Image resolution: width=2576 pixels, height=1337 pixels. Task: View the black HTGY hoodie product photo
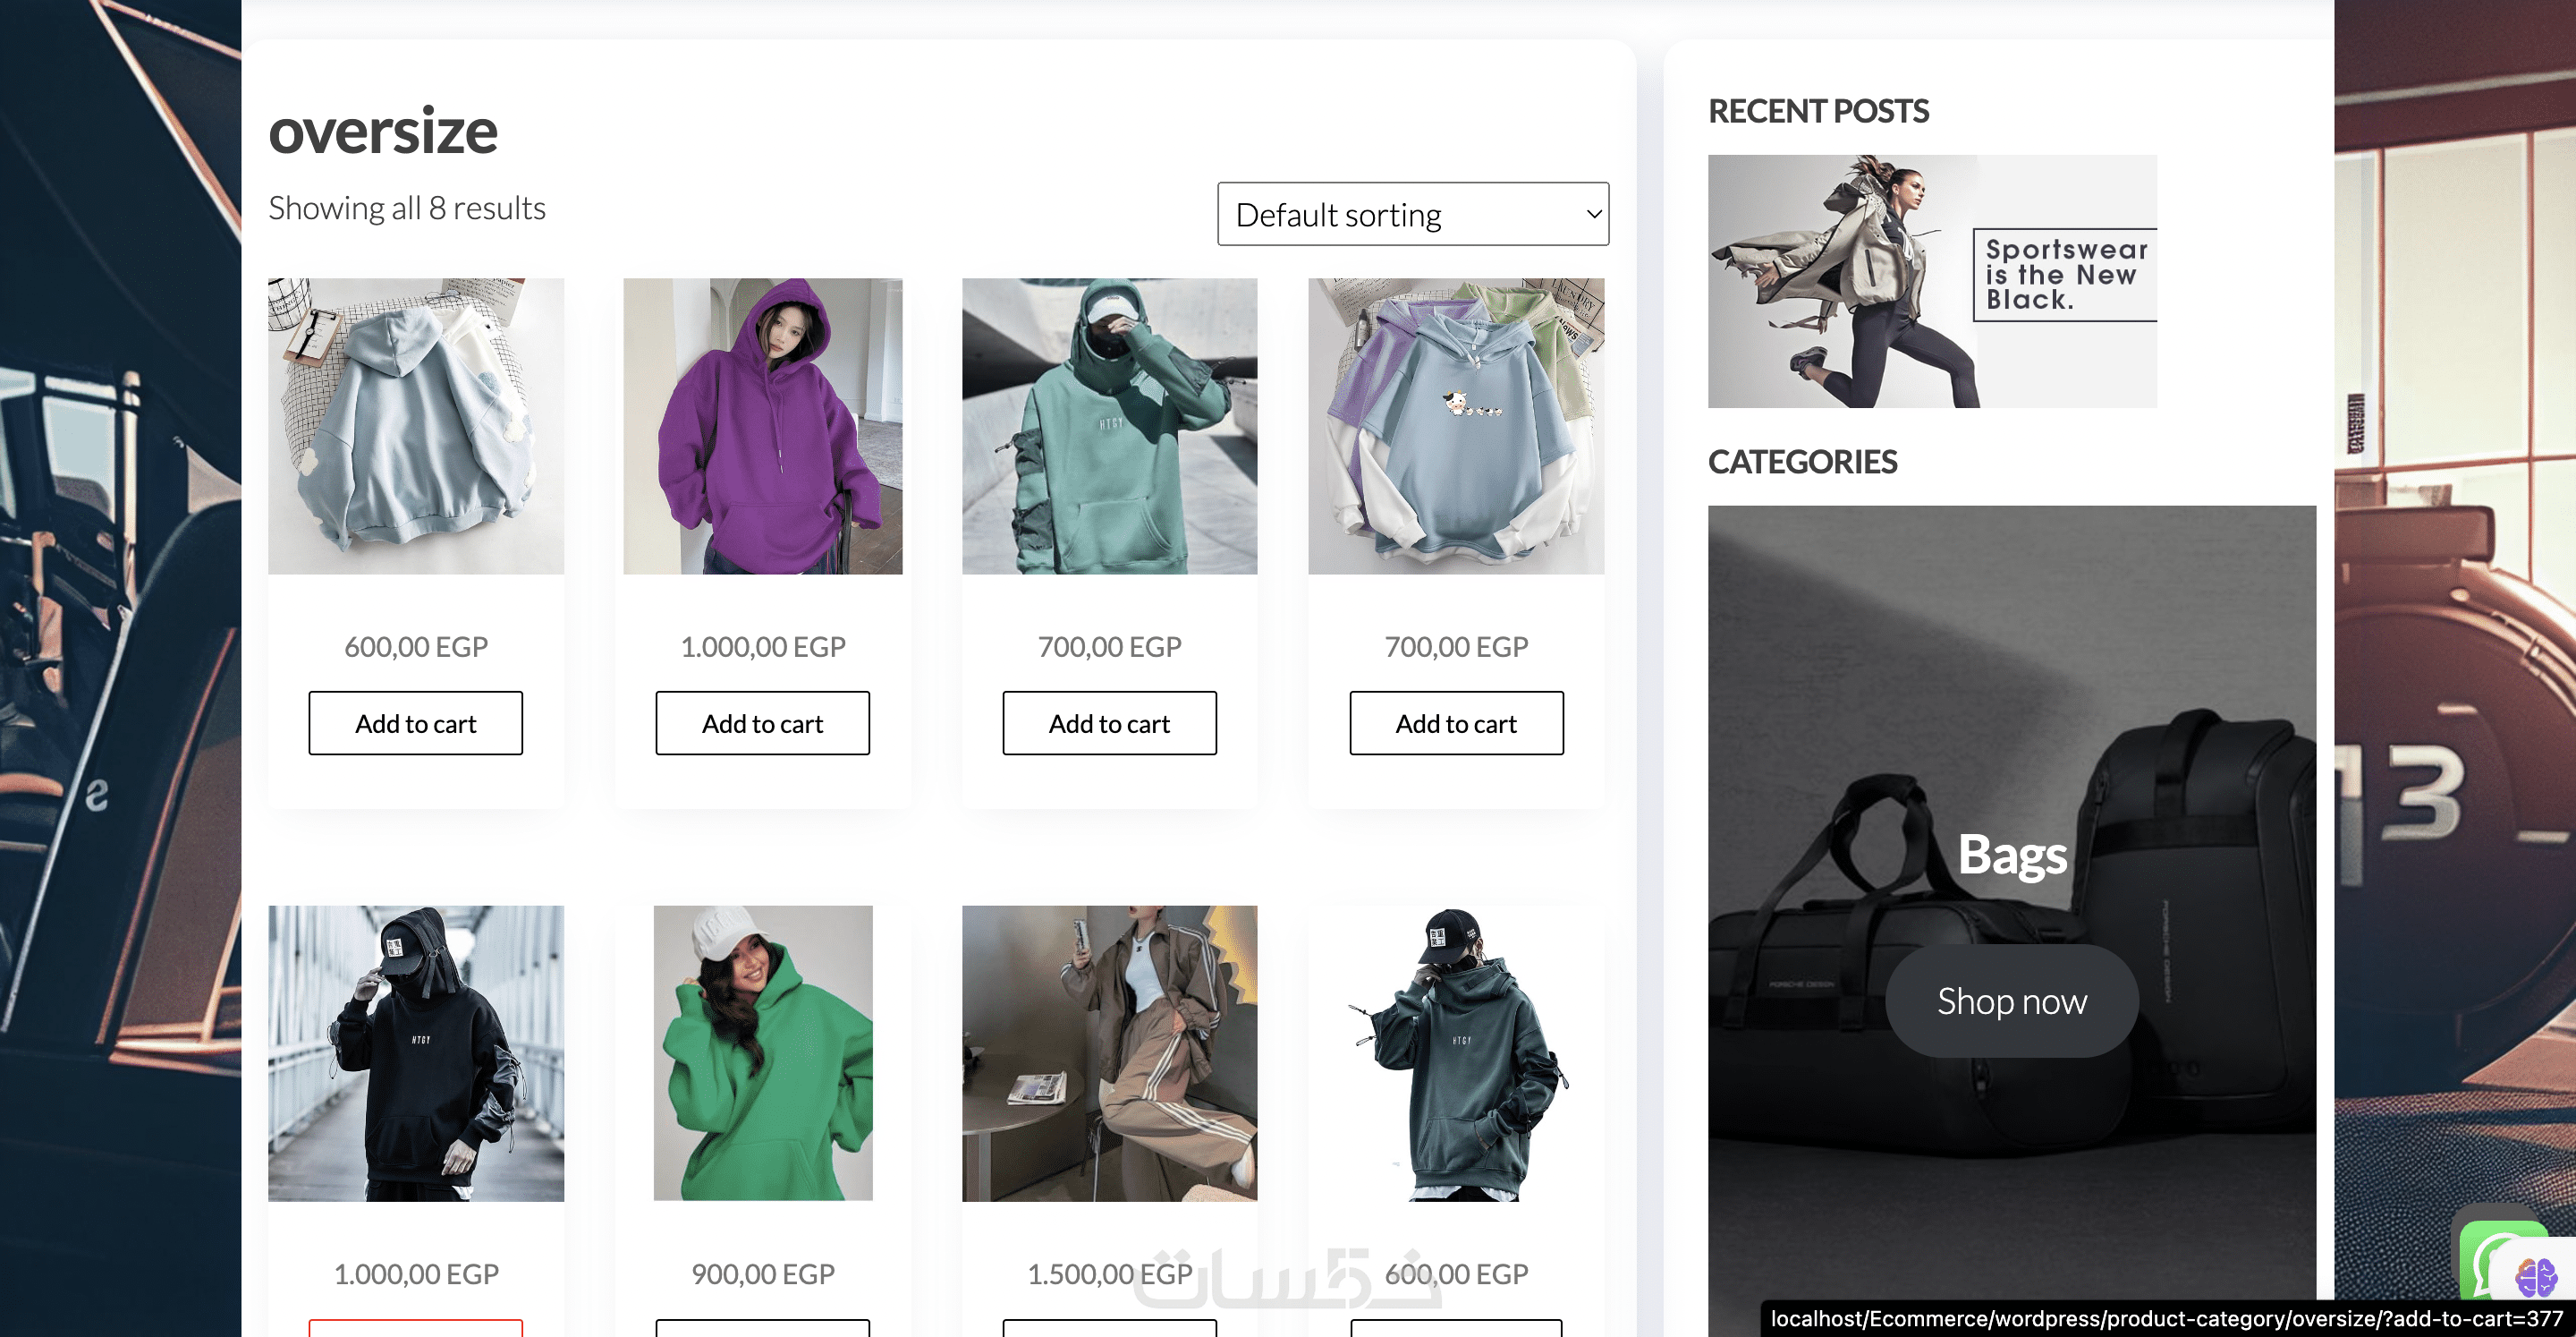pos(415,1054)
